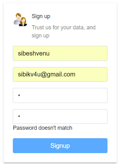Click the masked dot in first password field
Viewport: 120px width, 165px height.
click(x=19, y=95)
